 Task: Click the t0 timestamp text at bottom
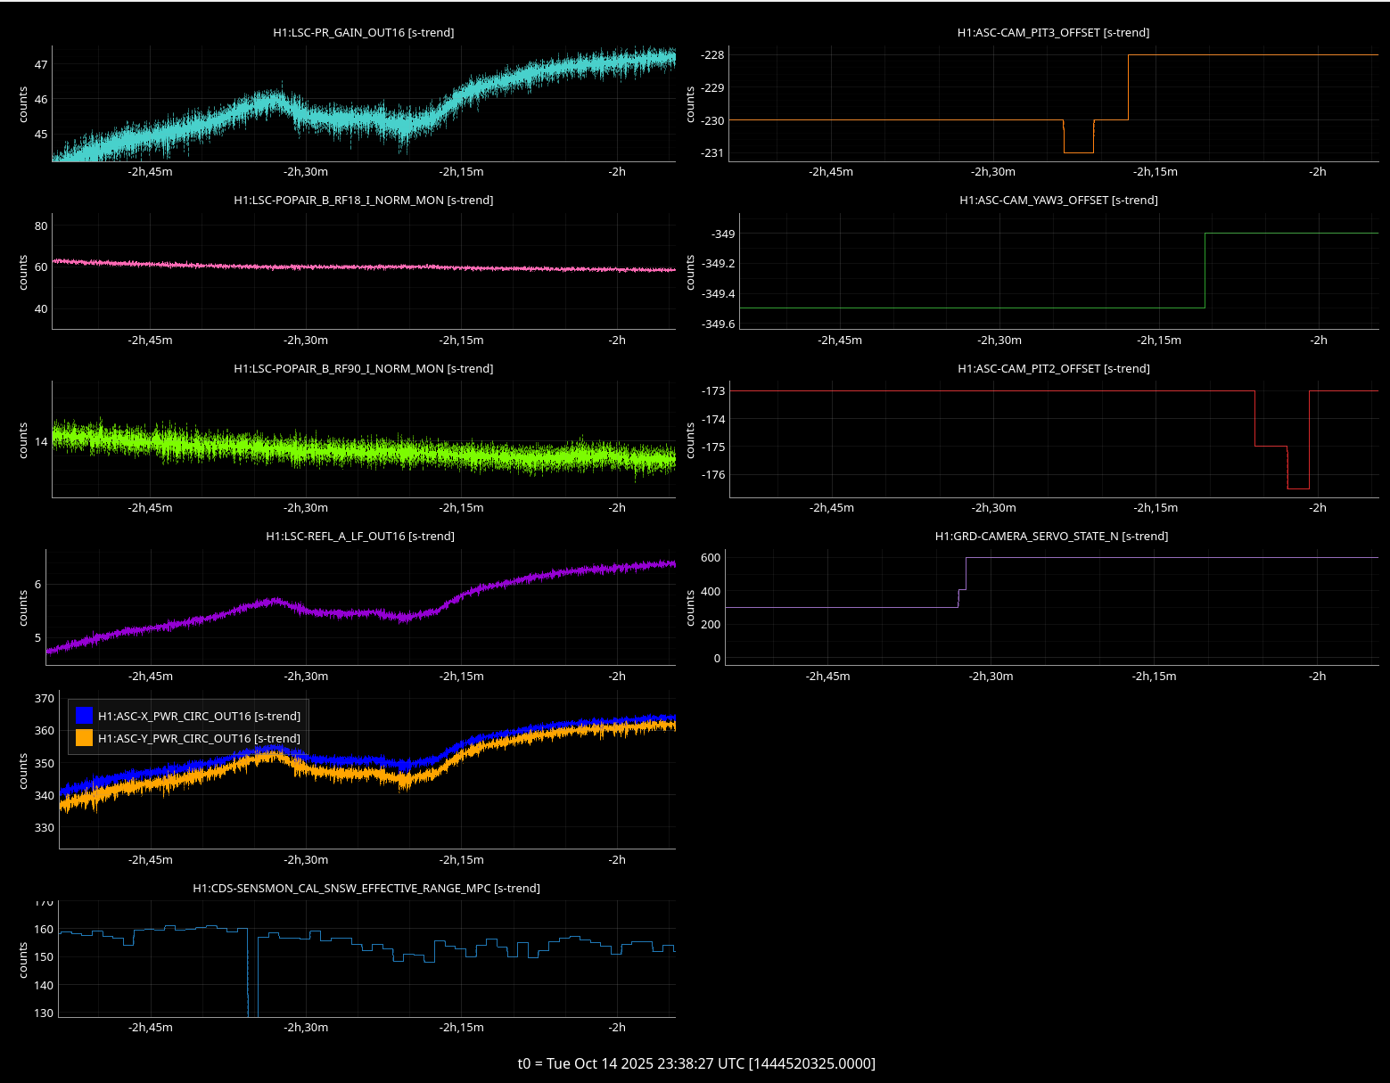click(696, 1063)
